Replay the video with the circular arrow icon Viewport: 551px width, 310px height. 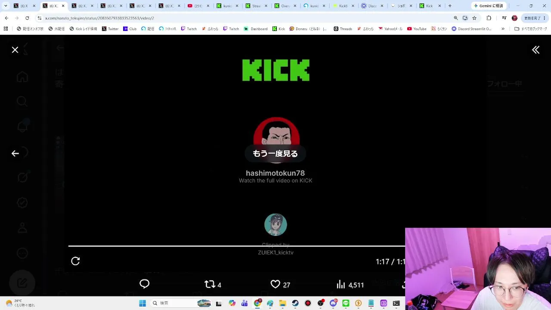coord(75,261)
